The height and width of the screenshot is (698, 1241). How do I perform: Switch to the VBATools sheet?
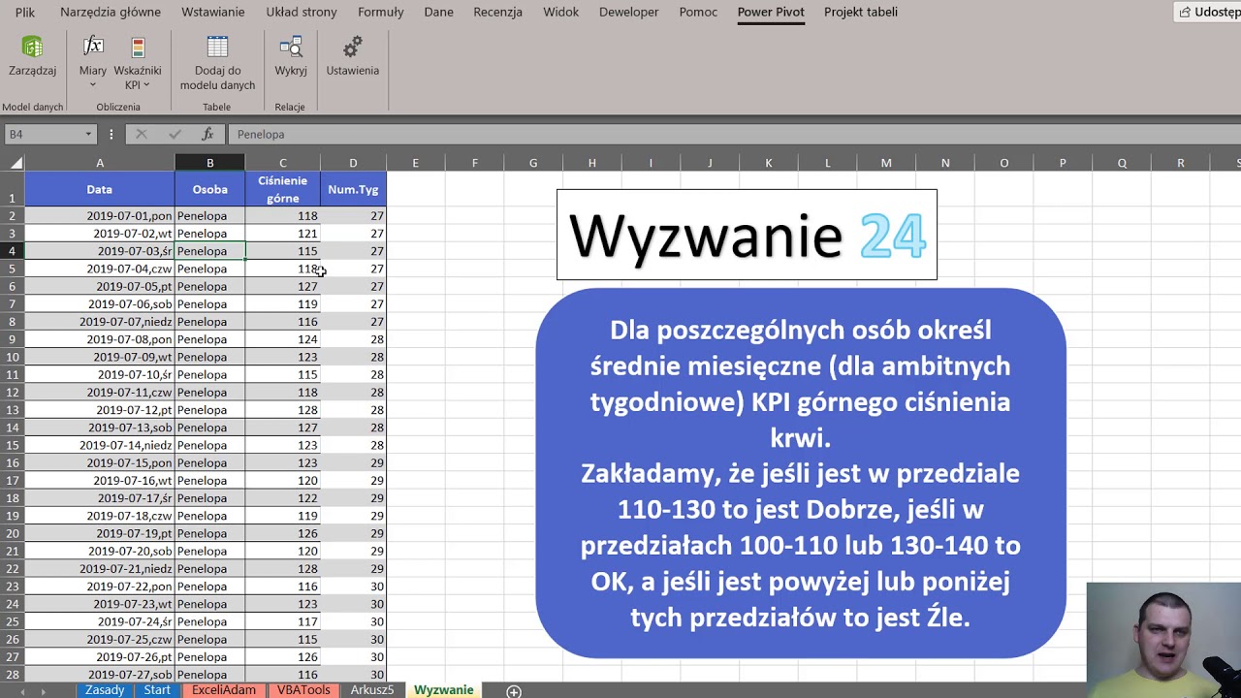pyautogui.click(x=303, y=690)
